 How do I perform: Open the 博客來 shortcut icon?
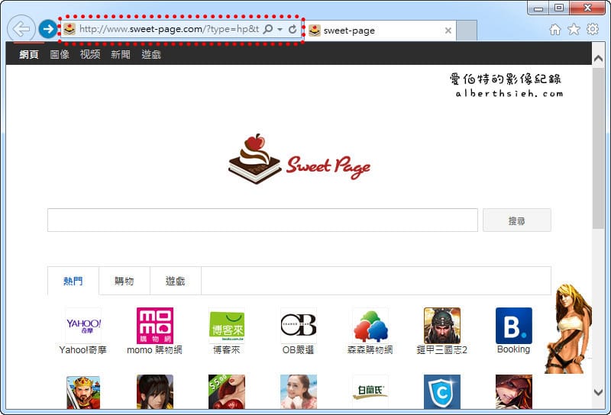coord(226,326)
